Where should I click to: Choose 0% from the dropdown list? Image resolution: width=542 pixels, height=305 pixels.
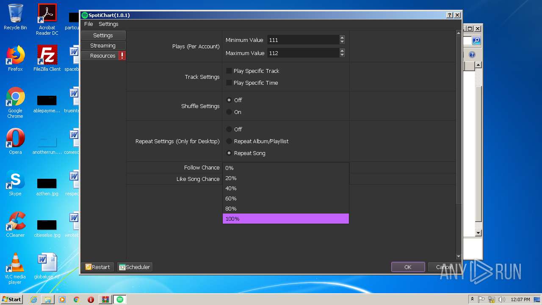click(286, 168)
